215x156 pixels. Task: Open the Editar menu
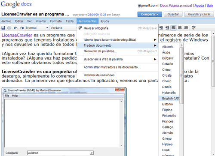(19, 21)
